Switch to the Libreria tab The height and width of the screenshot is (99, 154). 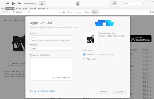(62, 12)
